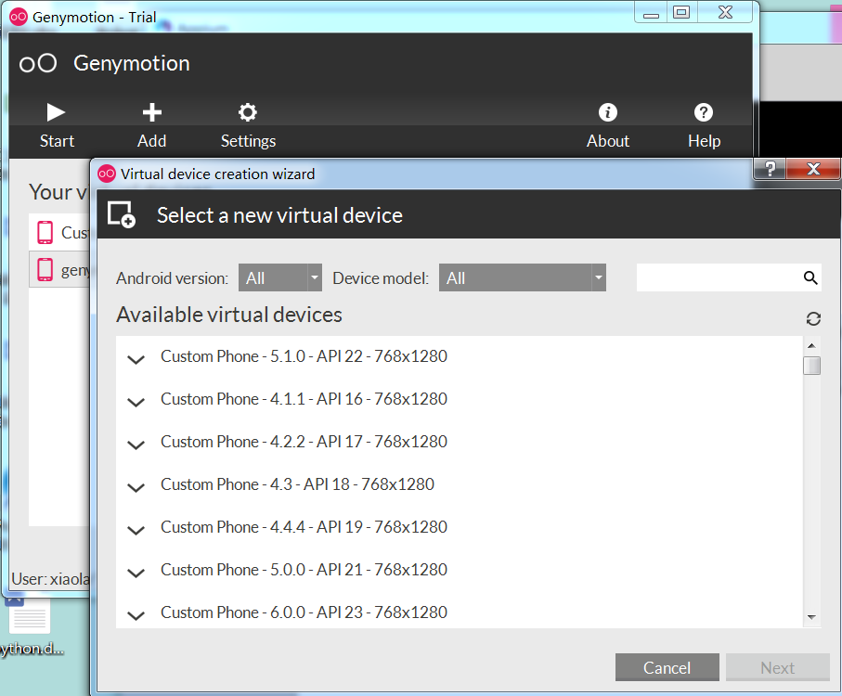Maximize the Genymotion Trial main window
The image size is (842, 696).
tap(681, 12)
